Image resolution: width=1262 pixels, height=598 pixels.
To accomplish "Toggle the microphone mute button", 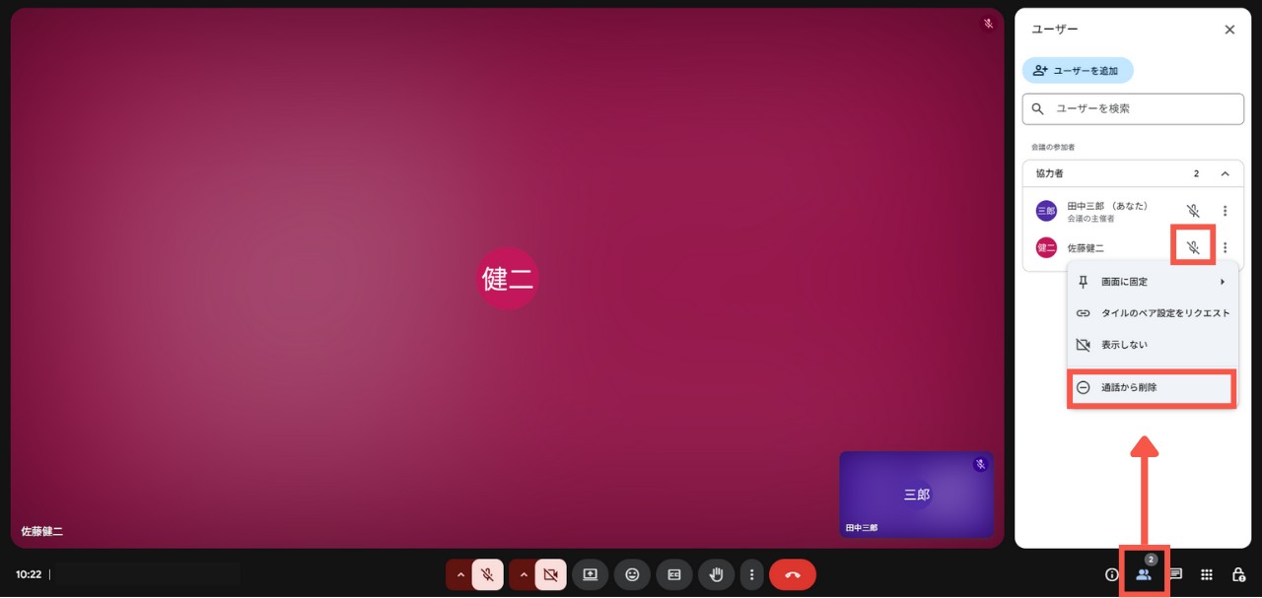I will (487, 574).
